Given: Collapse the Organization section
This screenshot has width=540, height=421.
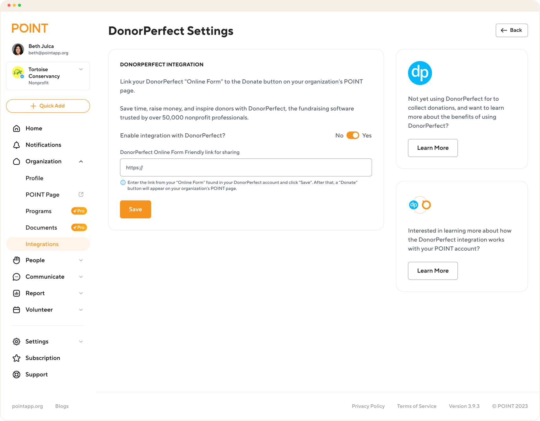Looking at the screenshot, I should [81, 161].
